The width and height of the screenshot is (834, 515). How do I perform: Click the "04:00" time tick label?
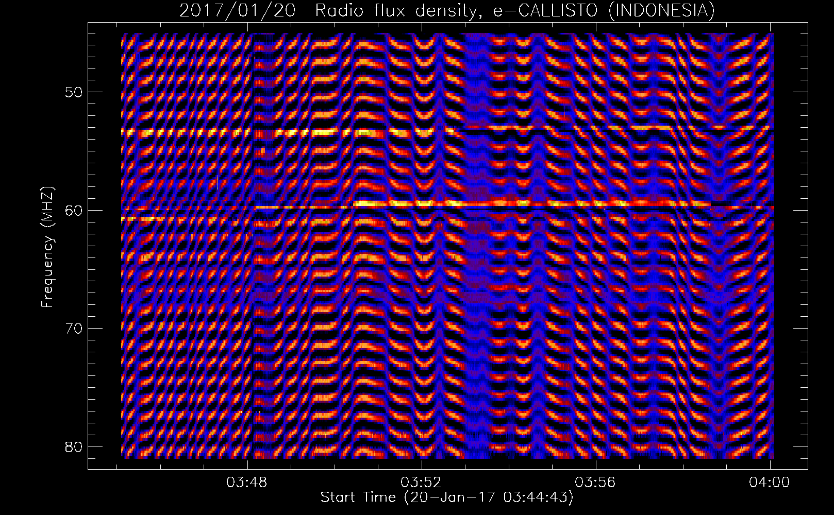click(x=771, y=482)
